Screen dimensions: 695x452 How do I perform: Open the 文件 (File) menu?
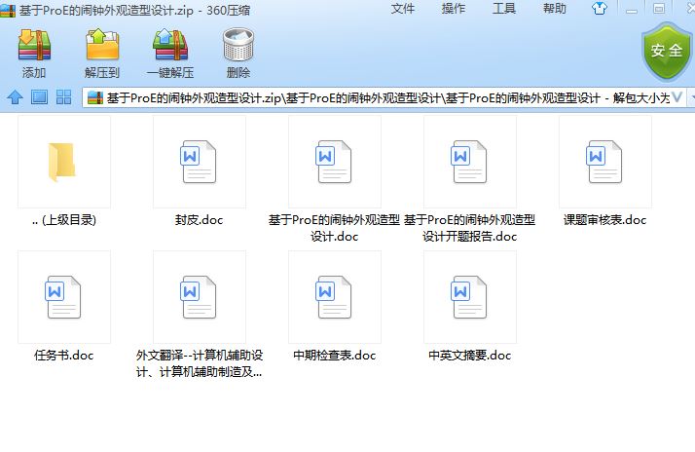pos(403,9)
